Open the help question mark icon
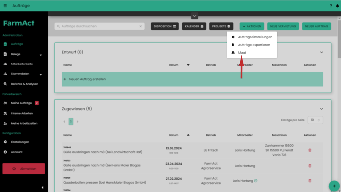Screen dimensions: 341x192 pyautogui.click(x=331, y=6)
